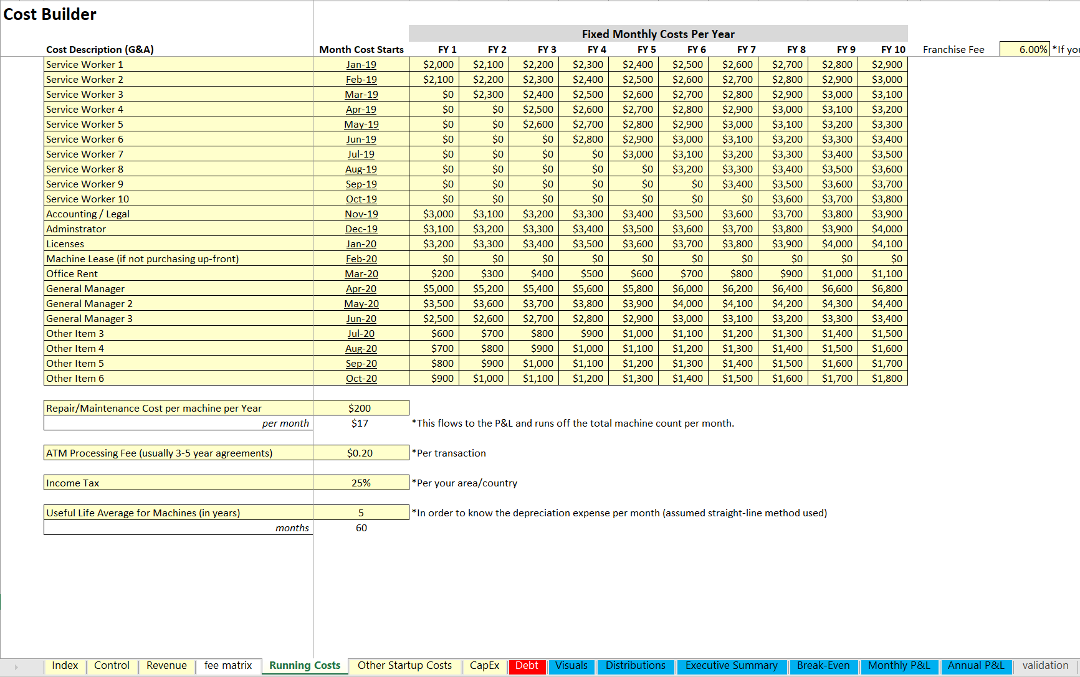The height and width of the screenshot is (677, 1080).
Task: Select the CapEx sheet tab
Action: tap(484, 666)
